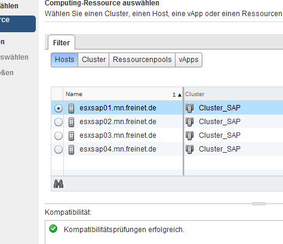
Task: Click Cluster_SAP cluster icon in last row
Action: click(189, 149)
